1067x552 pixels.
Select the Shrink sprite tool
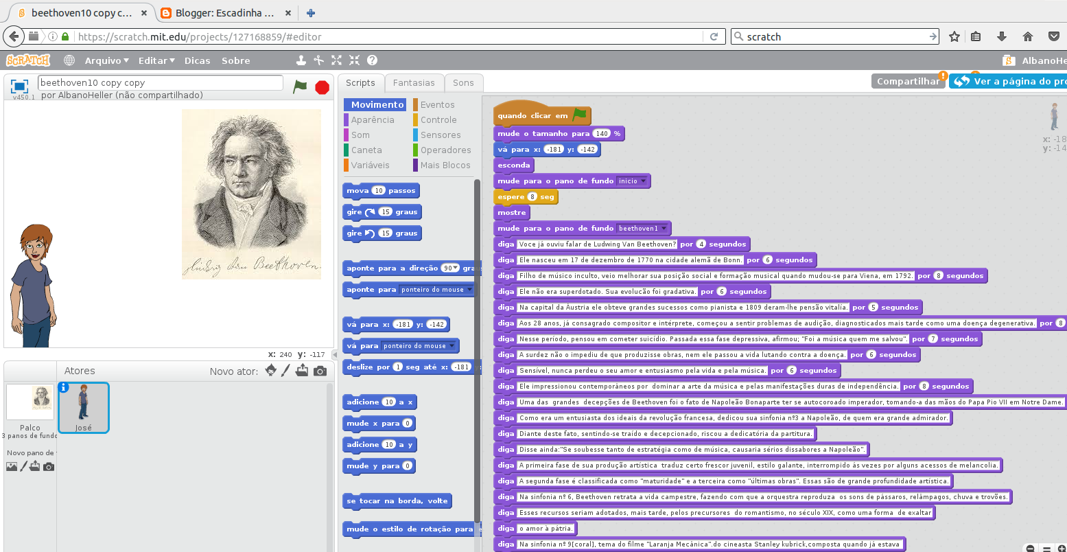[354, 60]
